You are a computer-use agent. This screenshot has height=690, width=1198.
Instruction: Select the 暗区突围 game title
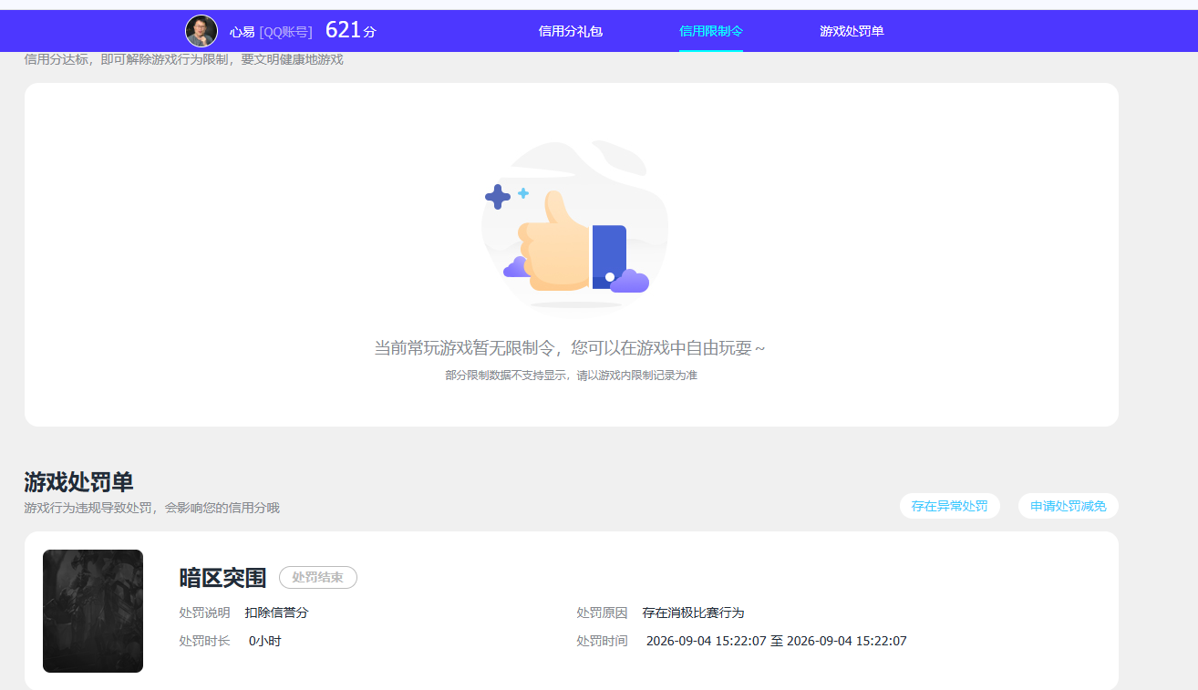click(x=222, y=577)
